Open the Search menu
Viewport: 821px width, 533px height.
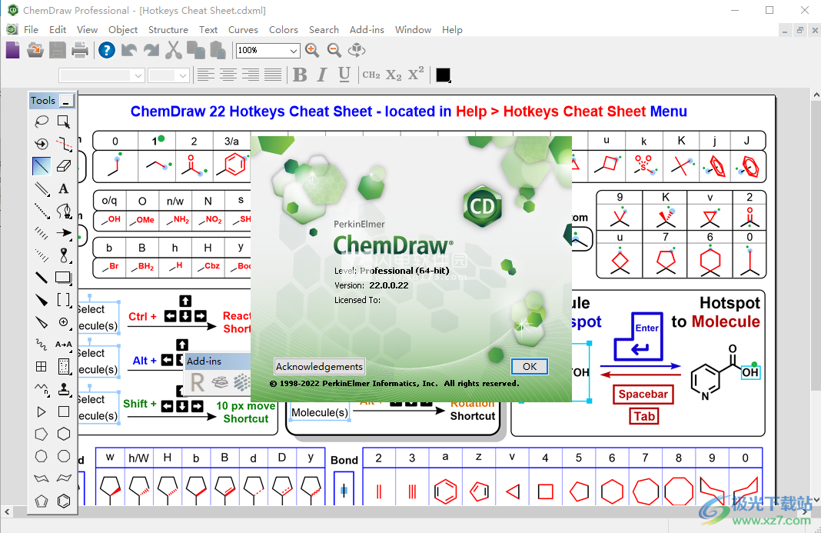324,30
